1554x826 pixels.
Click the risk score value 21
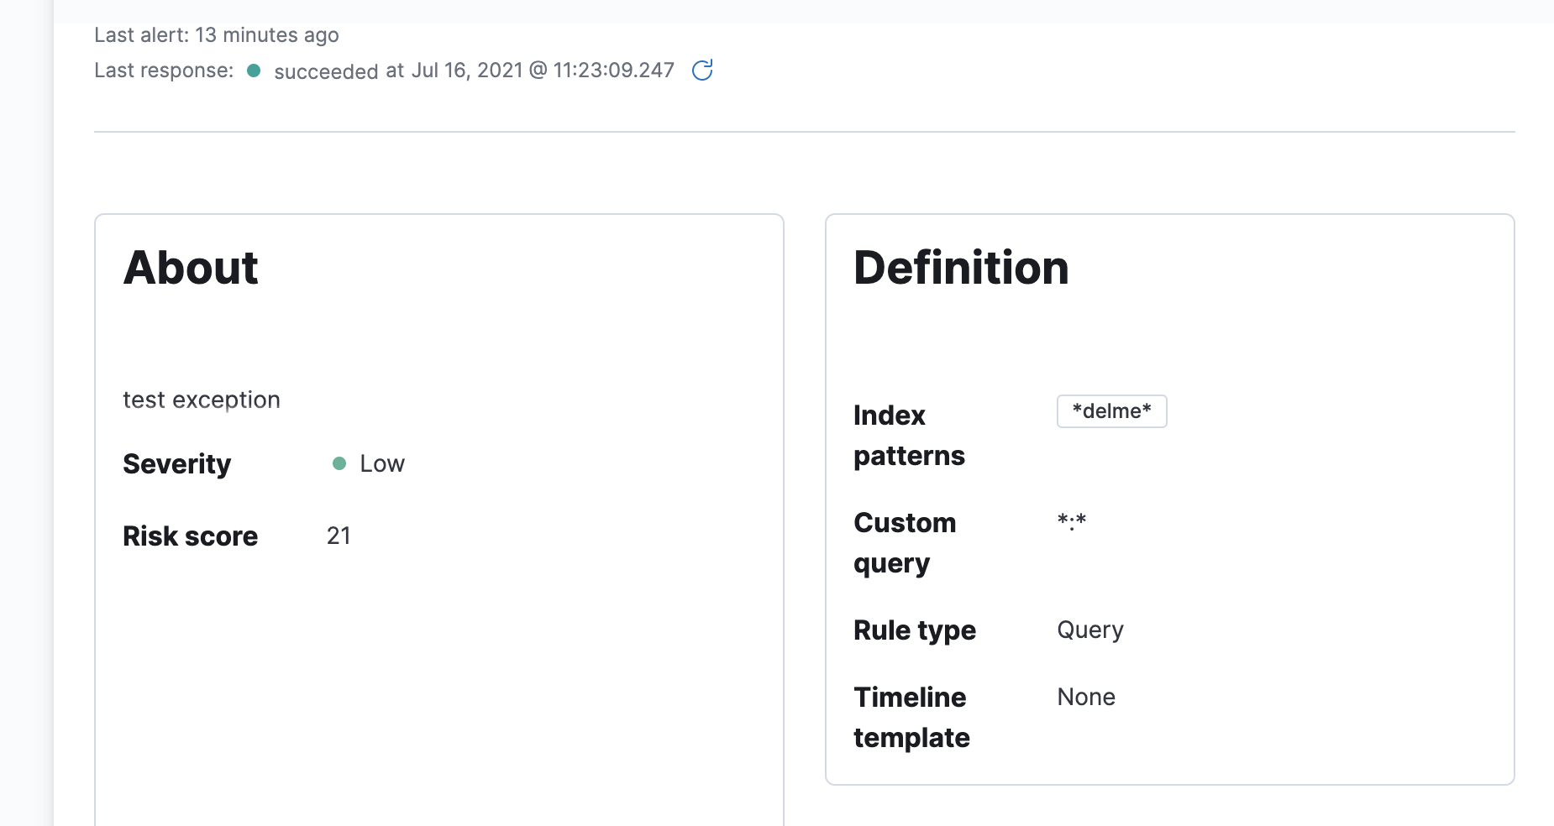(339, 536)
